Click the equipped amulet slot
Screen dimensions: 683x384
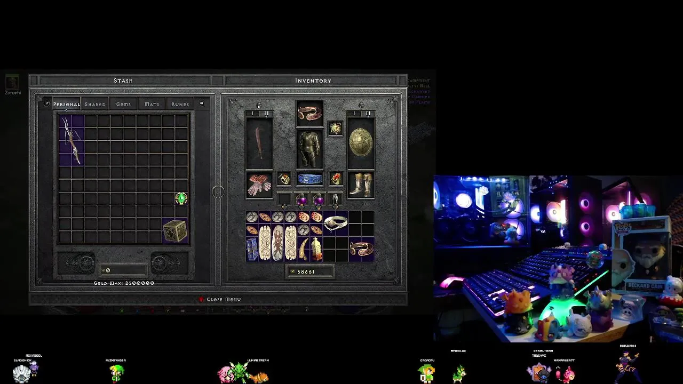pos(335,128)
